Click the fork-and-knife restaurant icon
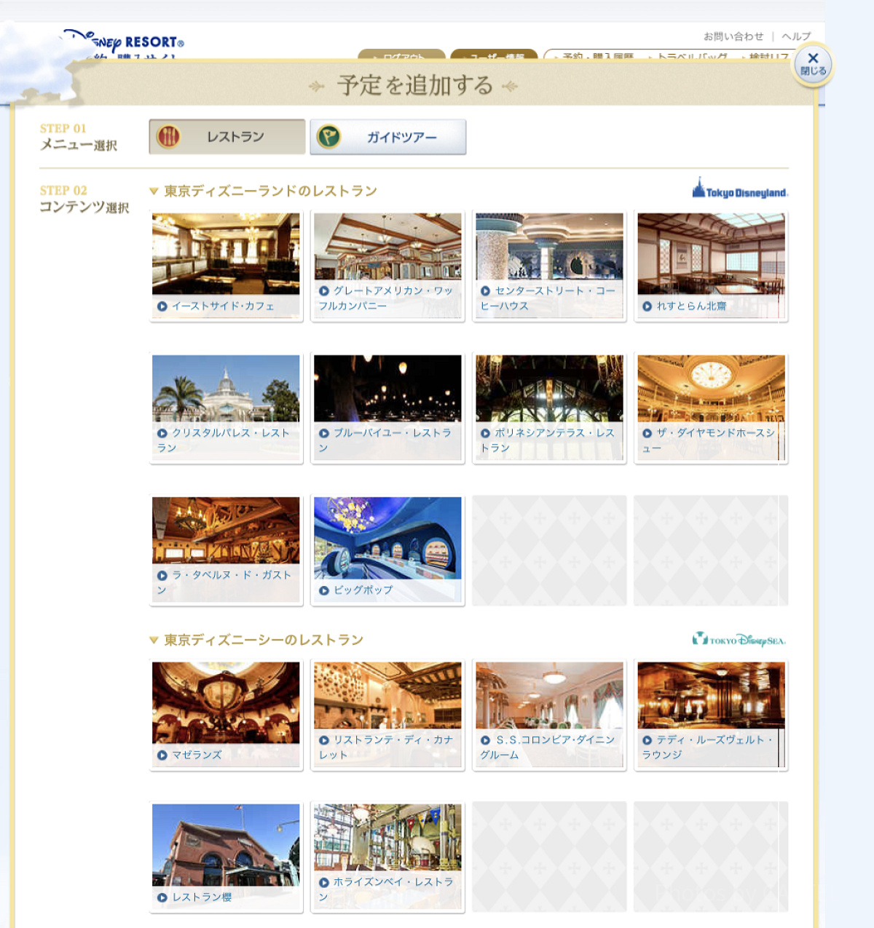874x928 pixels. pos(169,136)
